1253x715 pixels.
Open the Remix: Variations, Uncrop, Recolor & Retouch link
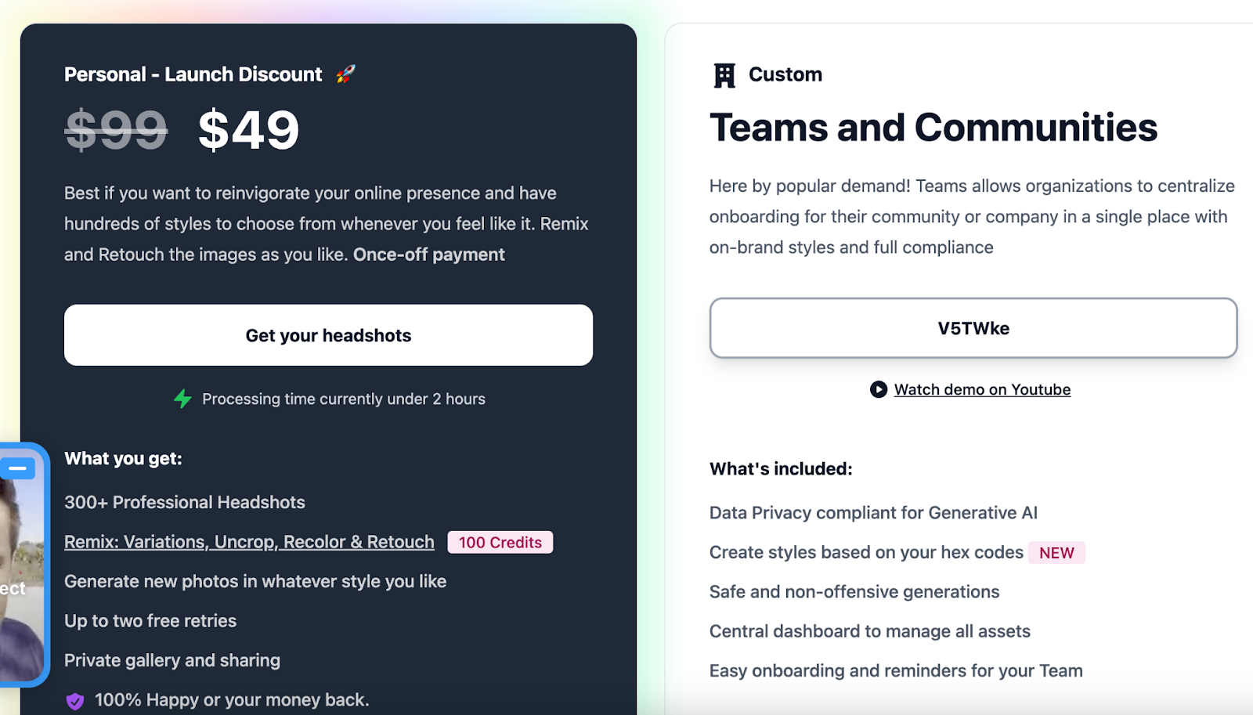pyautogui.click(x=249, y=542)
